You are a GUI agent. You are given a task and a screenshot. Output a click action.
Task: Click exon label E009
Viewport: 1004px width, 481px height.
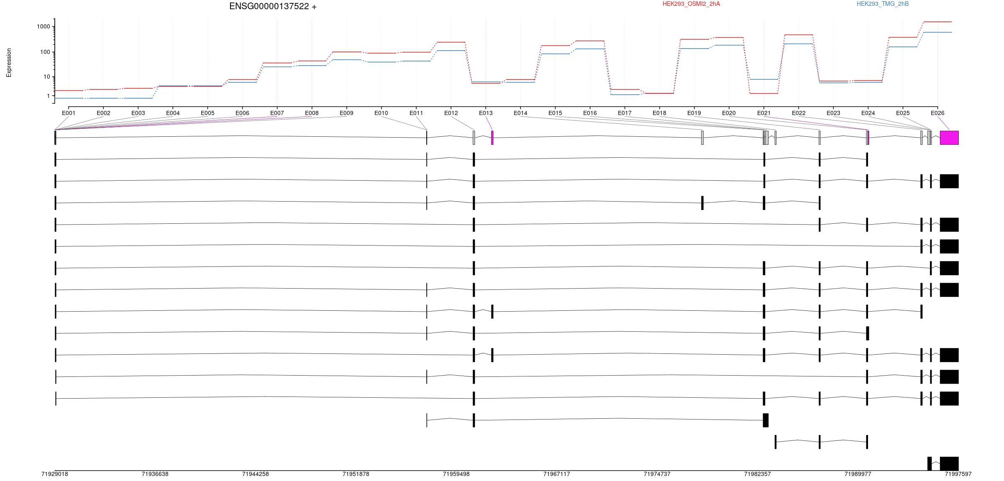pyautogui.click(x=346, y=113)
